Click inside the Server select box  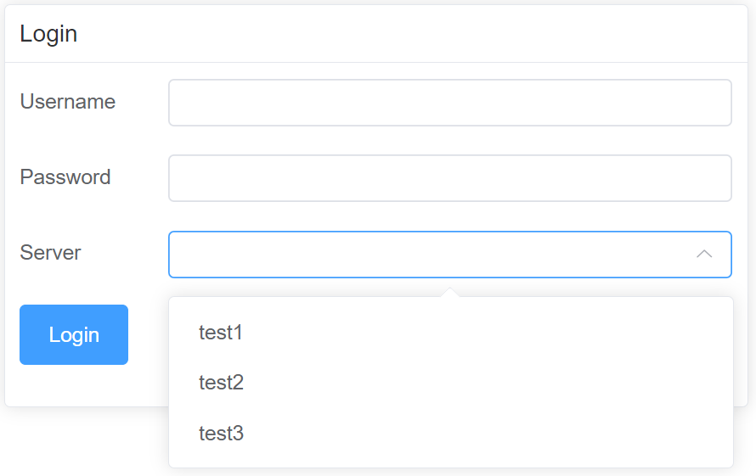[425, 254]
